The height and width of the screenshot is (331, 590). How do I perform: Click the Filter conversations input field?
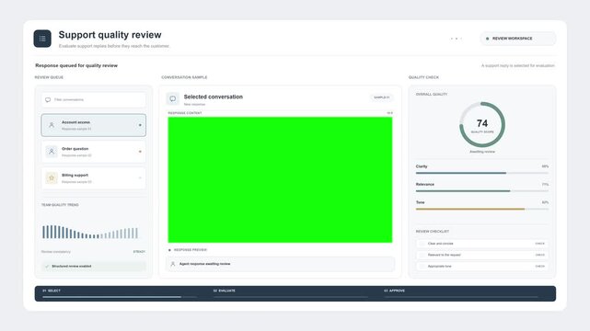click(x=93, y=100)
